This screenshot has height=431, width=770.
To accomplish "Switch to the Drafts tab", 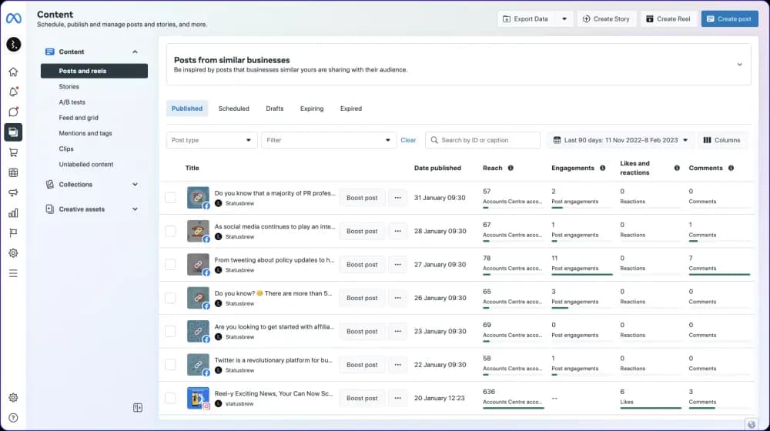I will click(275, 109).
